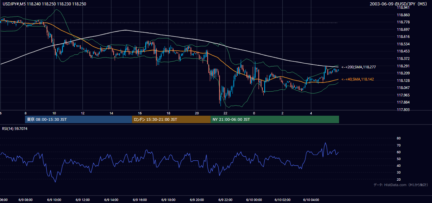Viewport: 432px width, 203px height.
Task: Click the 6/9 16:00 time axis label
Action: pyautogui.click(x=140, y=200)
